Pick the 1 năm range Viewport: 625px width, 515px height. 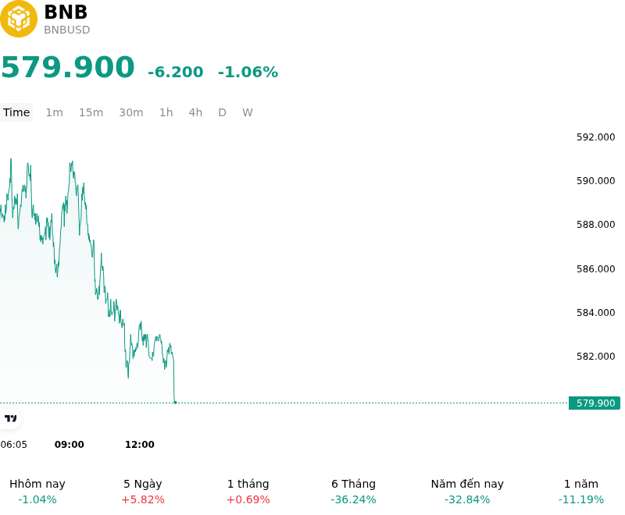[581, 492]
